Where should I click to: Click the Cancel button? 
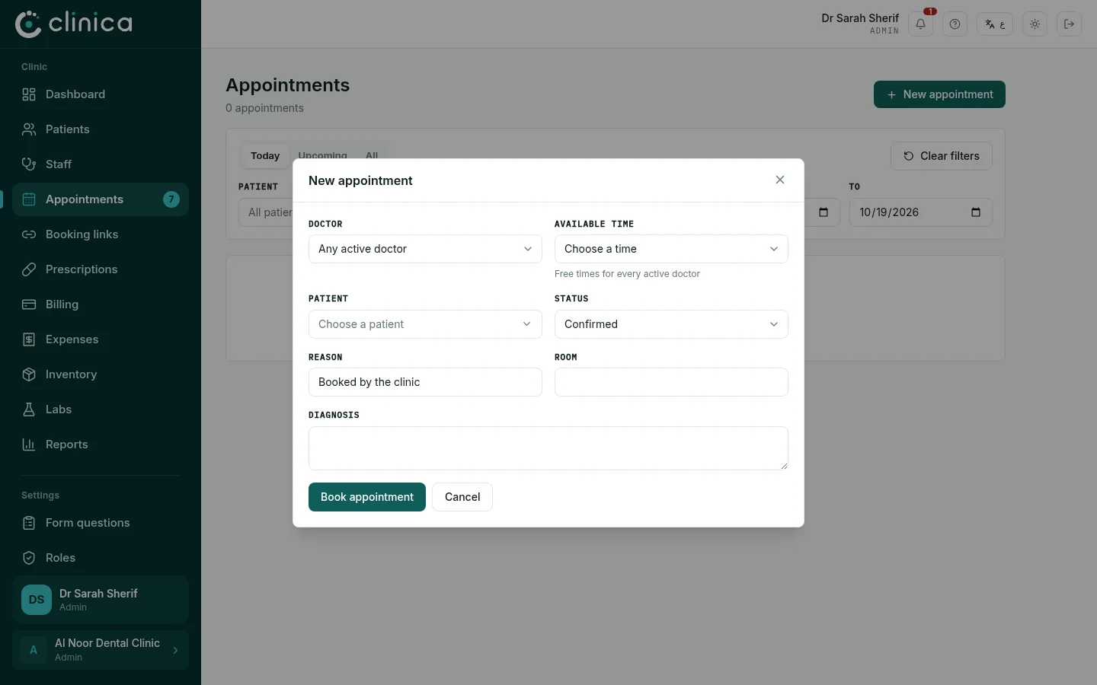(462, 497)
